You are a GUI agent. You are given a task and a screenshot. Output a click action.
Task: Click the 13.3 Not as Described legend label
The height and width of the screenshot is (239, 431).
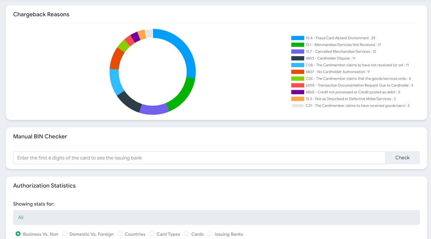pyautogui.click(x=351, y=99)
